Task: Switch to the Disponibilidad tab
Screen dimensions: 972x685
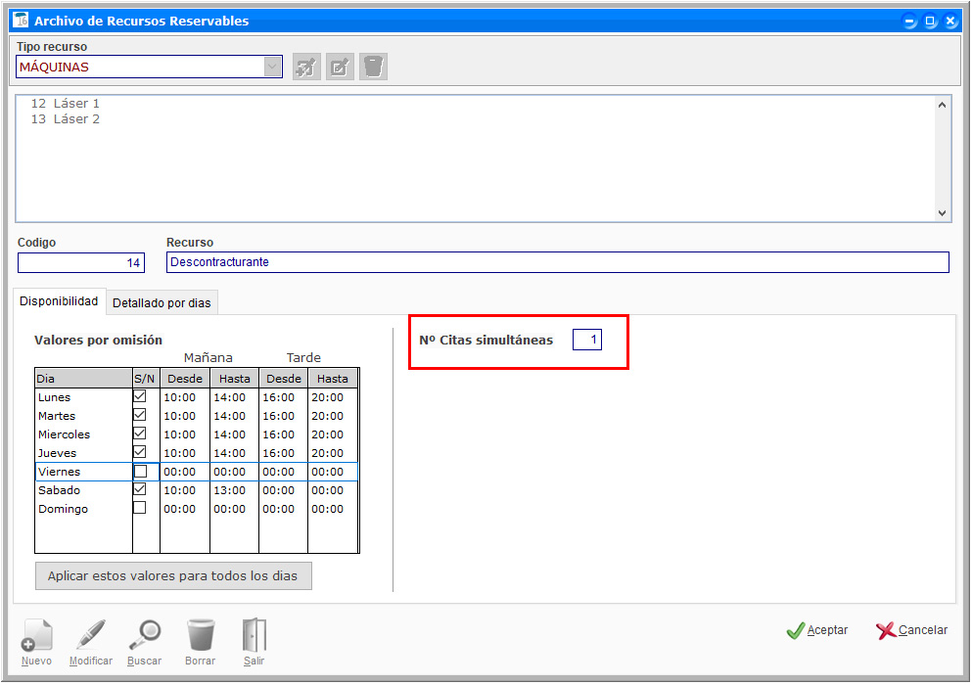Action: pos(59,301)
